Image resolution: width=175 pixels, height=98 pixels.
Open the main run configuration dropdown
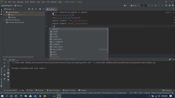[x=135, y=5]
